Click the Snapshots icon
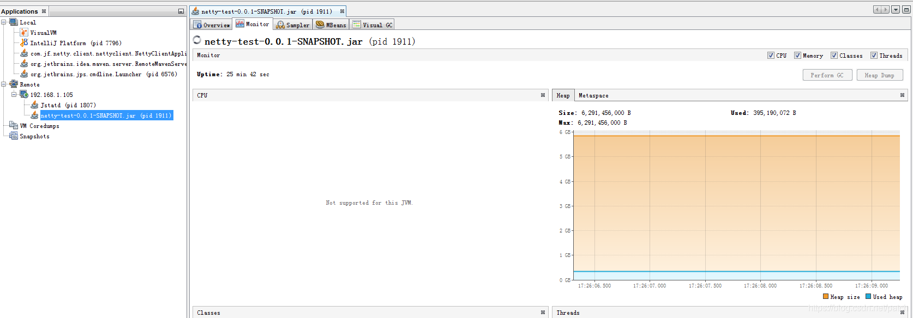Screen dimensions: 913x318 coord(14,136)
